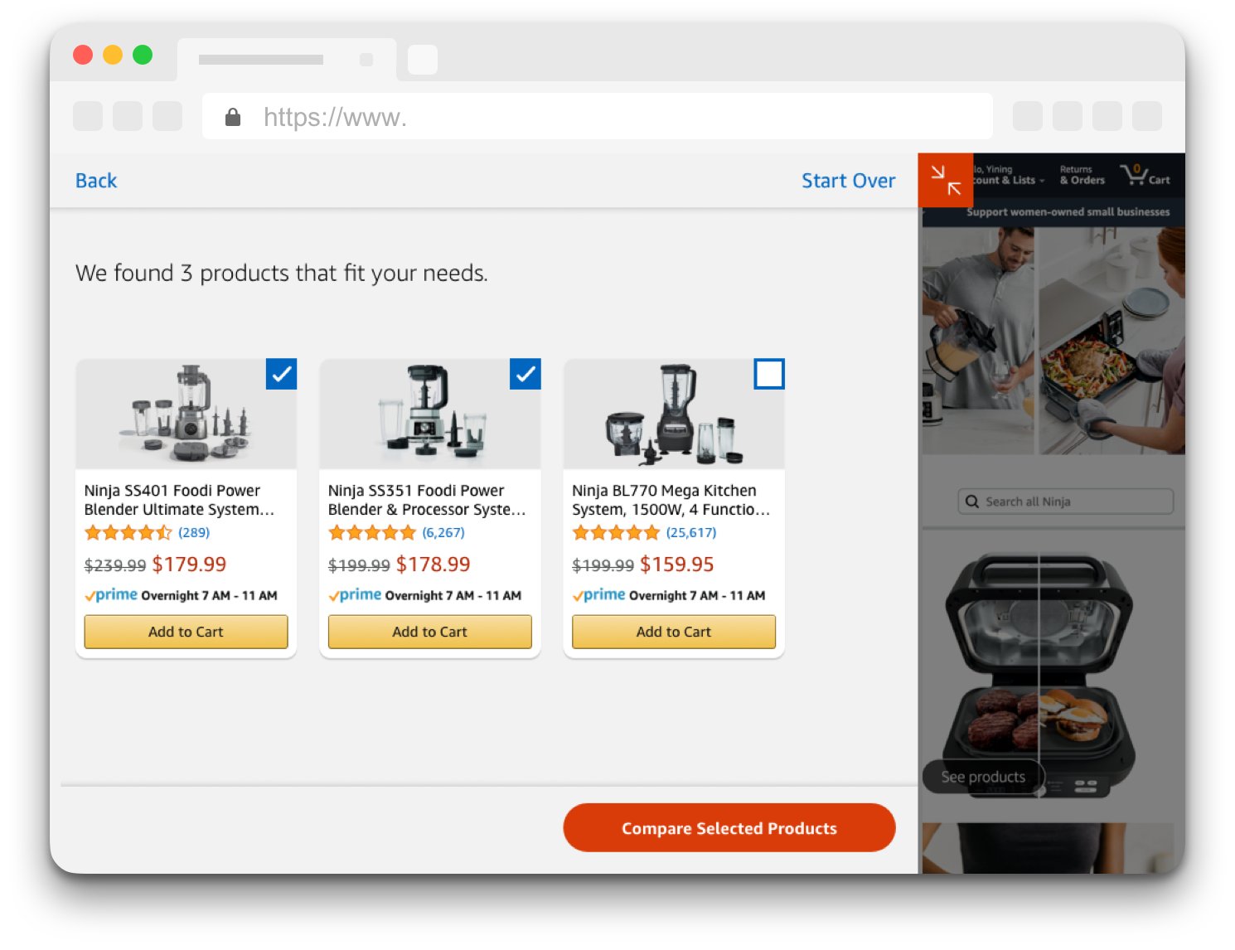The image size is (1235, 950).
Task: Click the $159.95 price text
Action: [677, 565]
